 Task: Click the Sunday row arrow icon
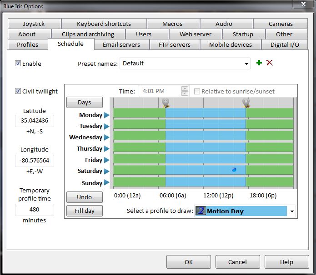tap(106, 182)
